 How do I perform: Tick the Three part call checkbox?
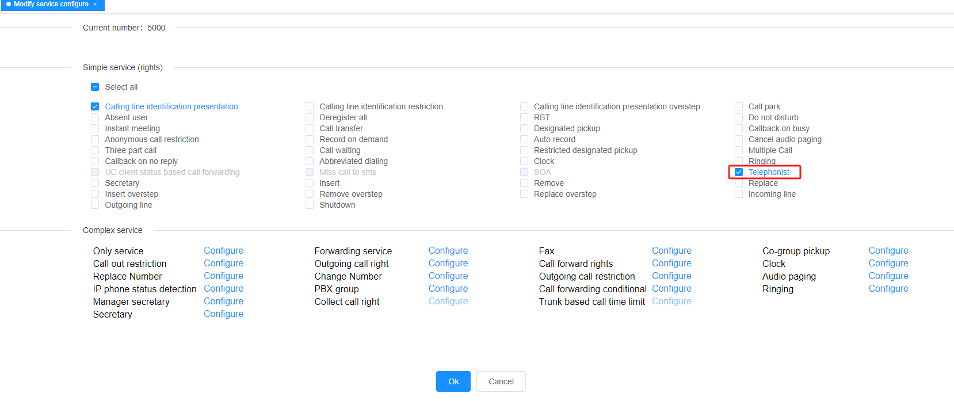click(95, 150)
